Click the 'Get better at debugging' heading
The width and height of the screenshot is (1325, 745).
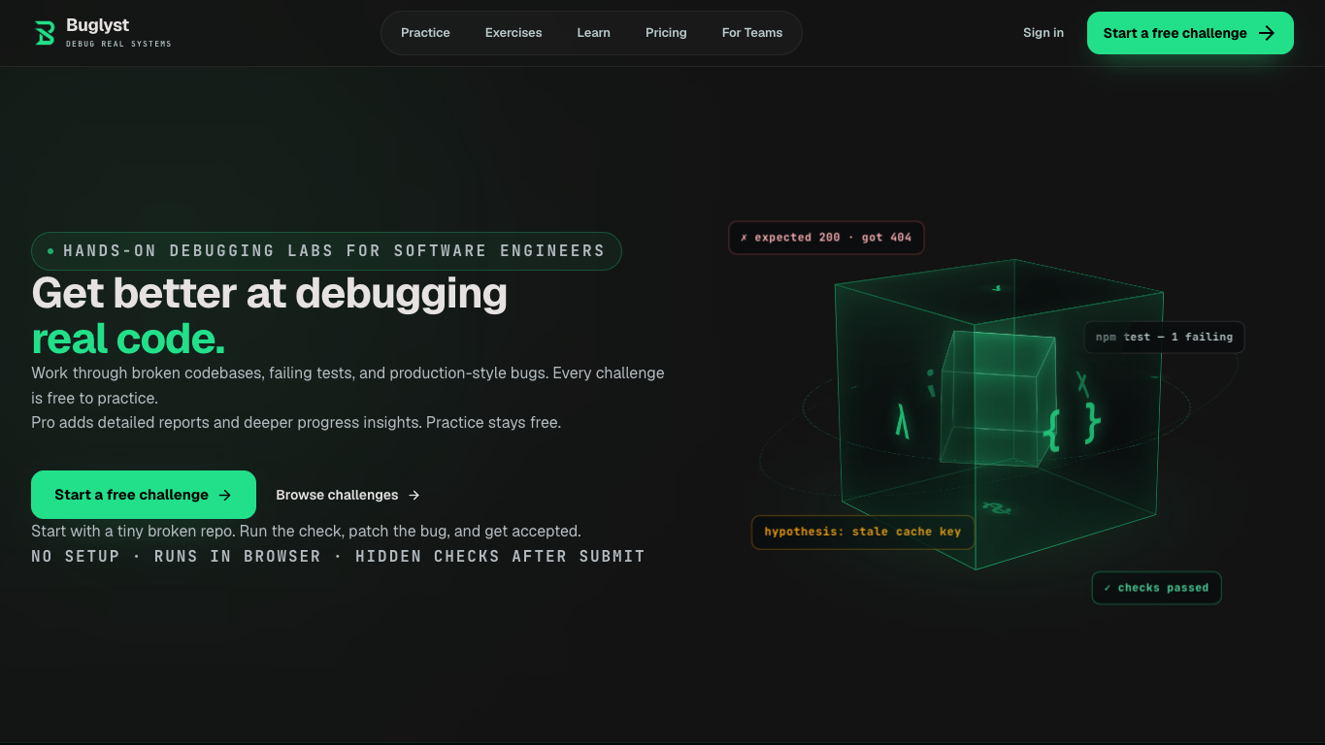[270, 293]
